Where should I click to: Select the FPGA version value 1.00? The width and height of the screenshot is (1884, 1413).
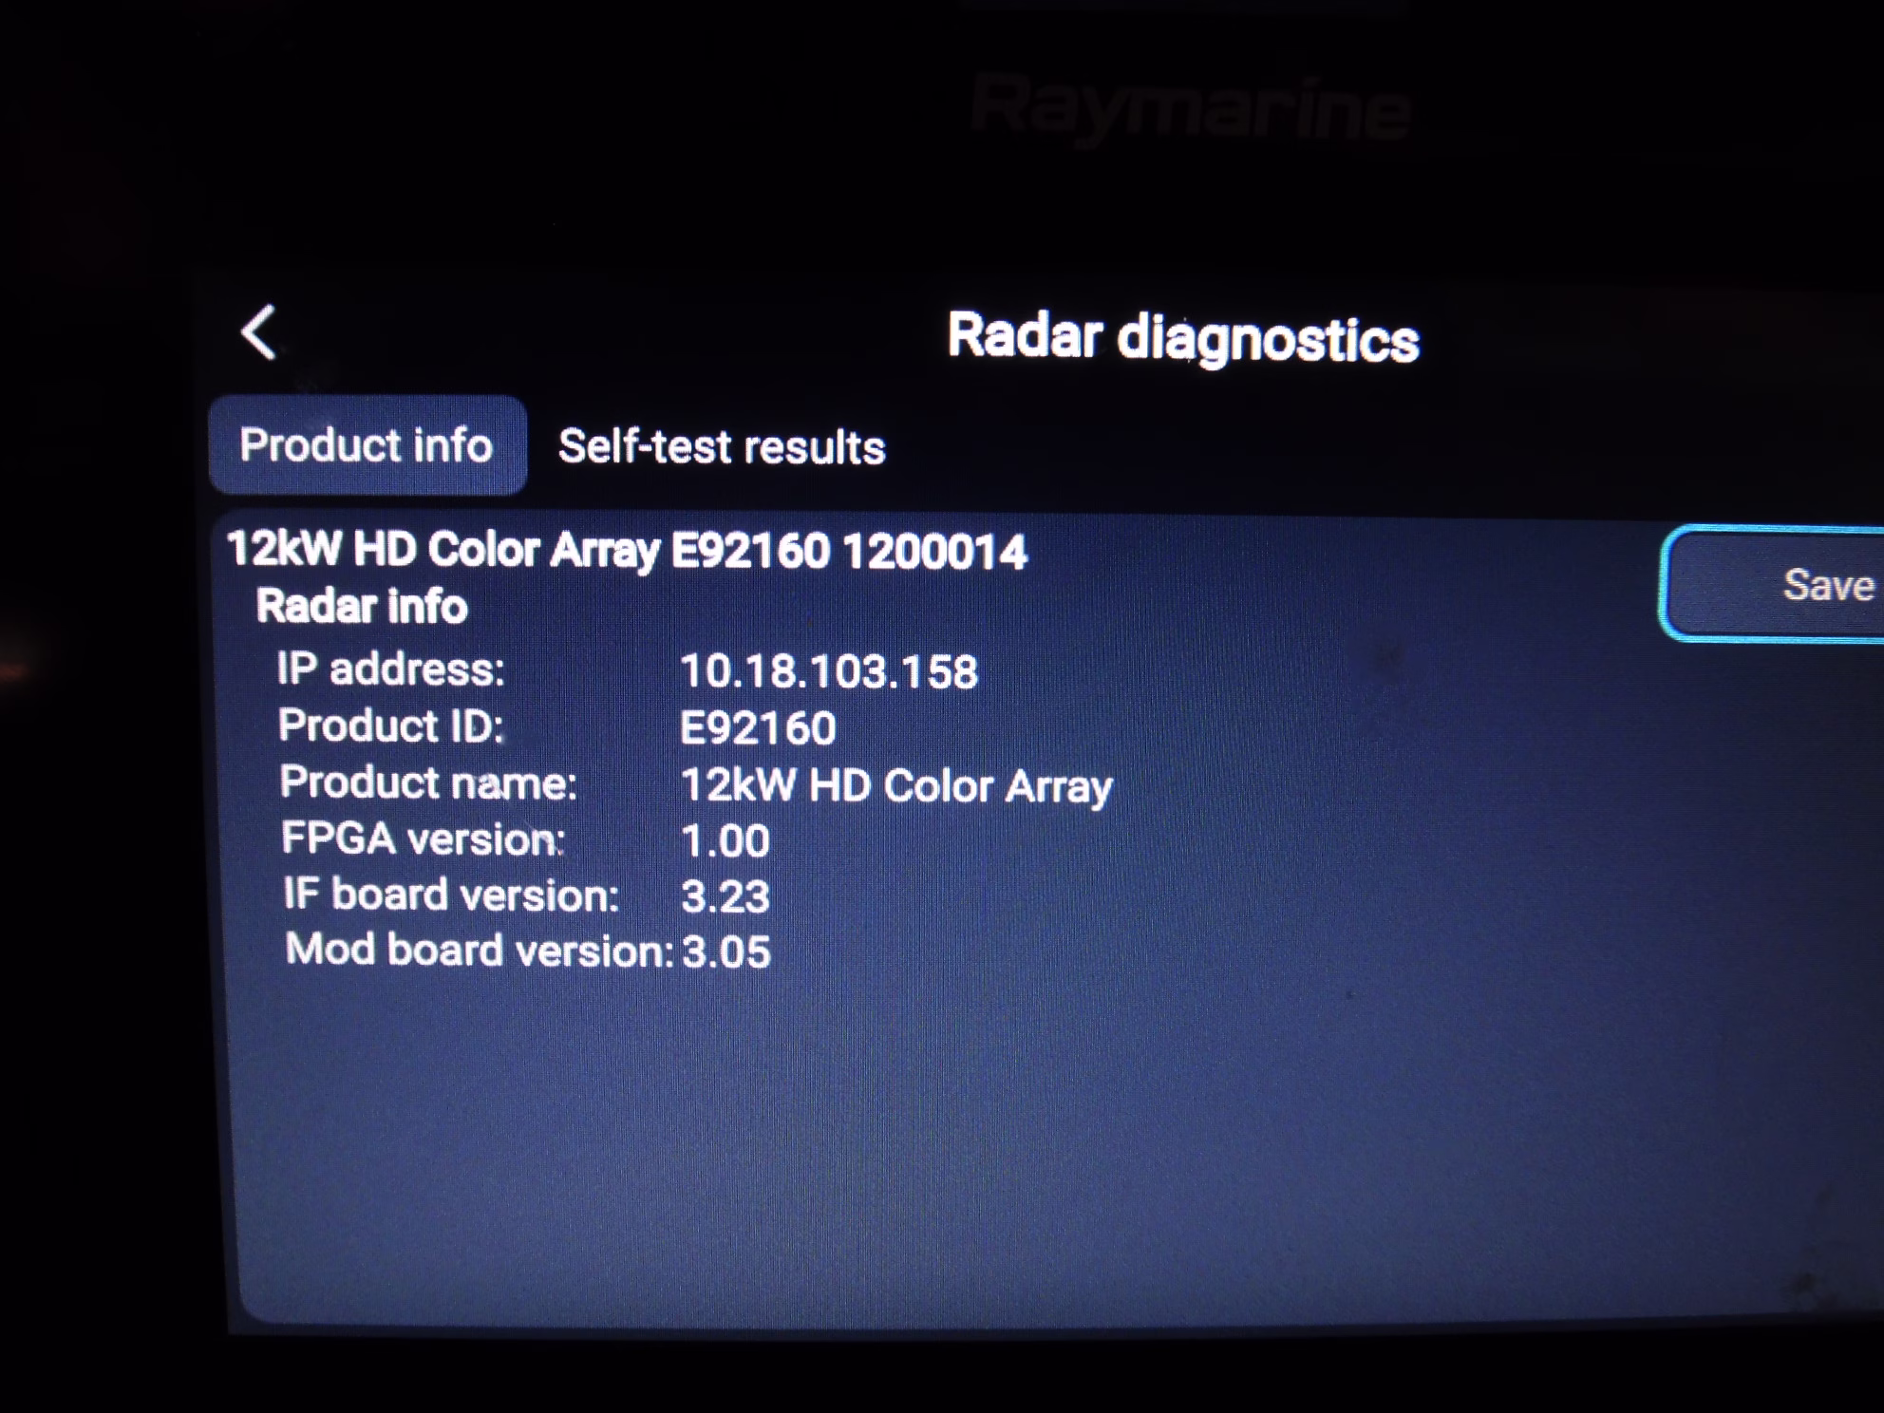tap(725, 841)
